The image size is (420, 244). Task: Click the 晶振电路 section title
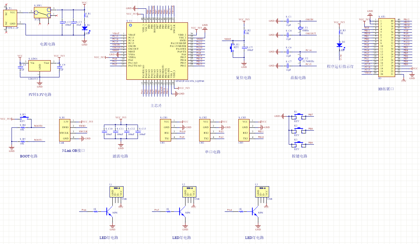pos(298,78)
